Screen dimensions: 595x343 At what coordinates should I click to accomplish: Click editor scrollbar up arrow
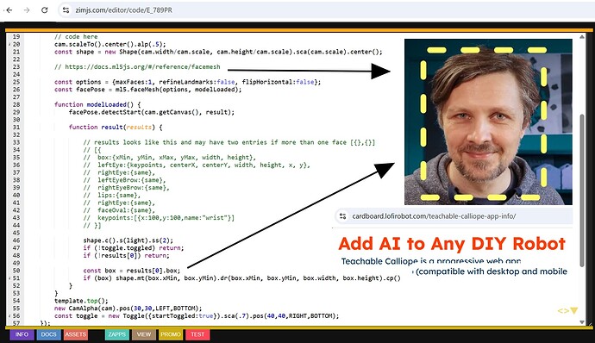582,37
